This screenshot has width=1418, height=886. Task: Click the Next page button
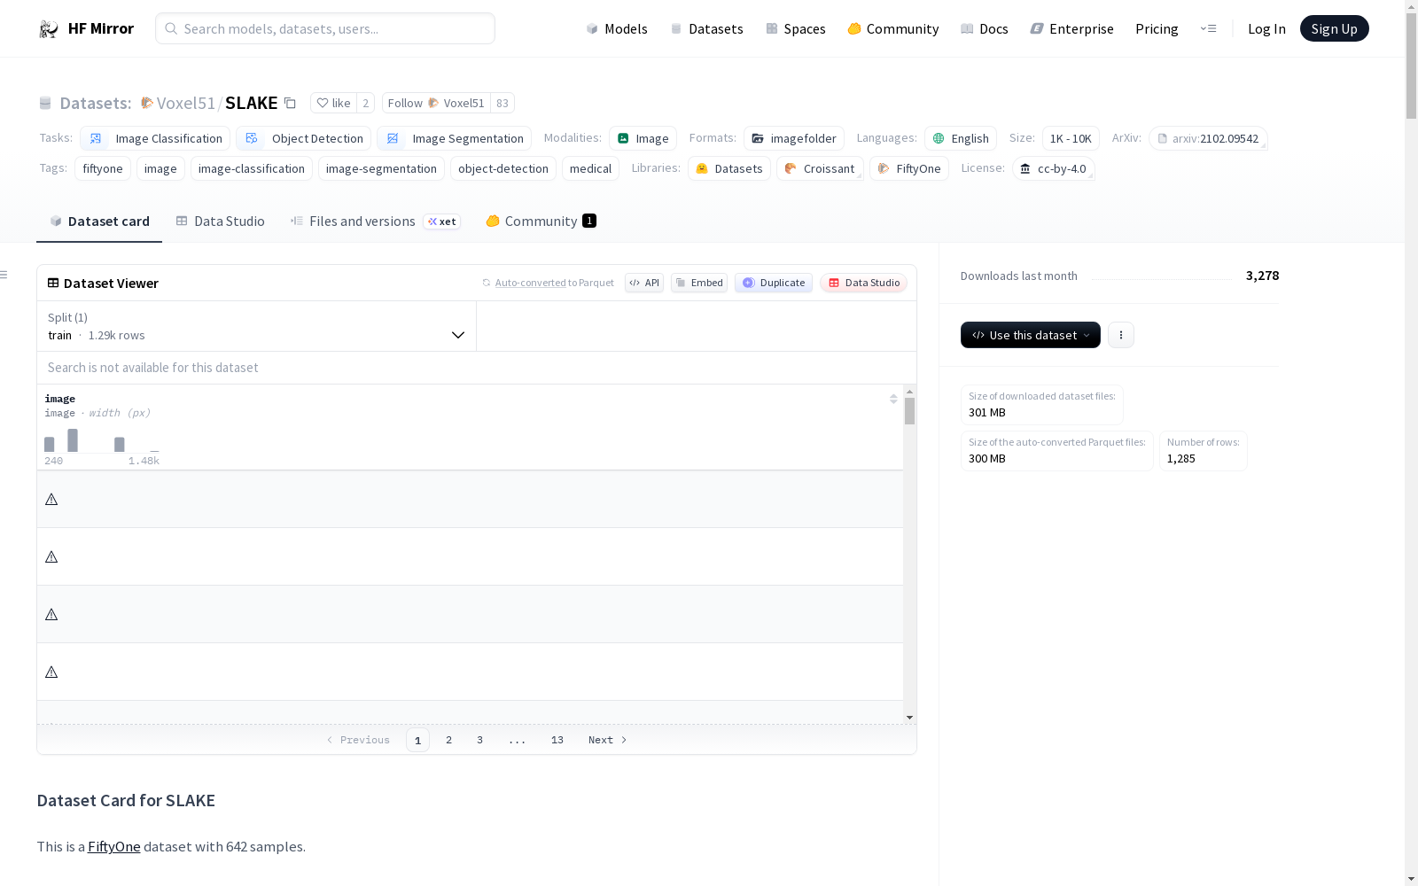click(x=608, y=740)
